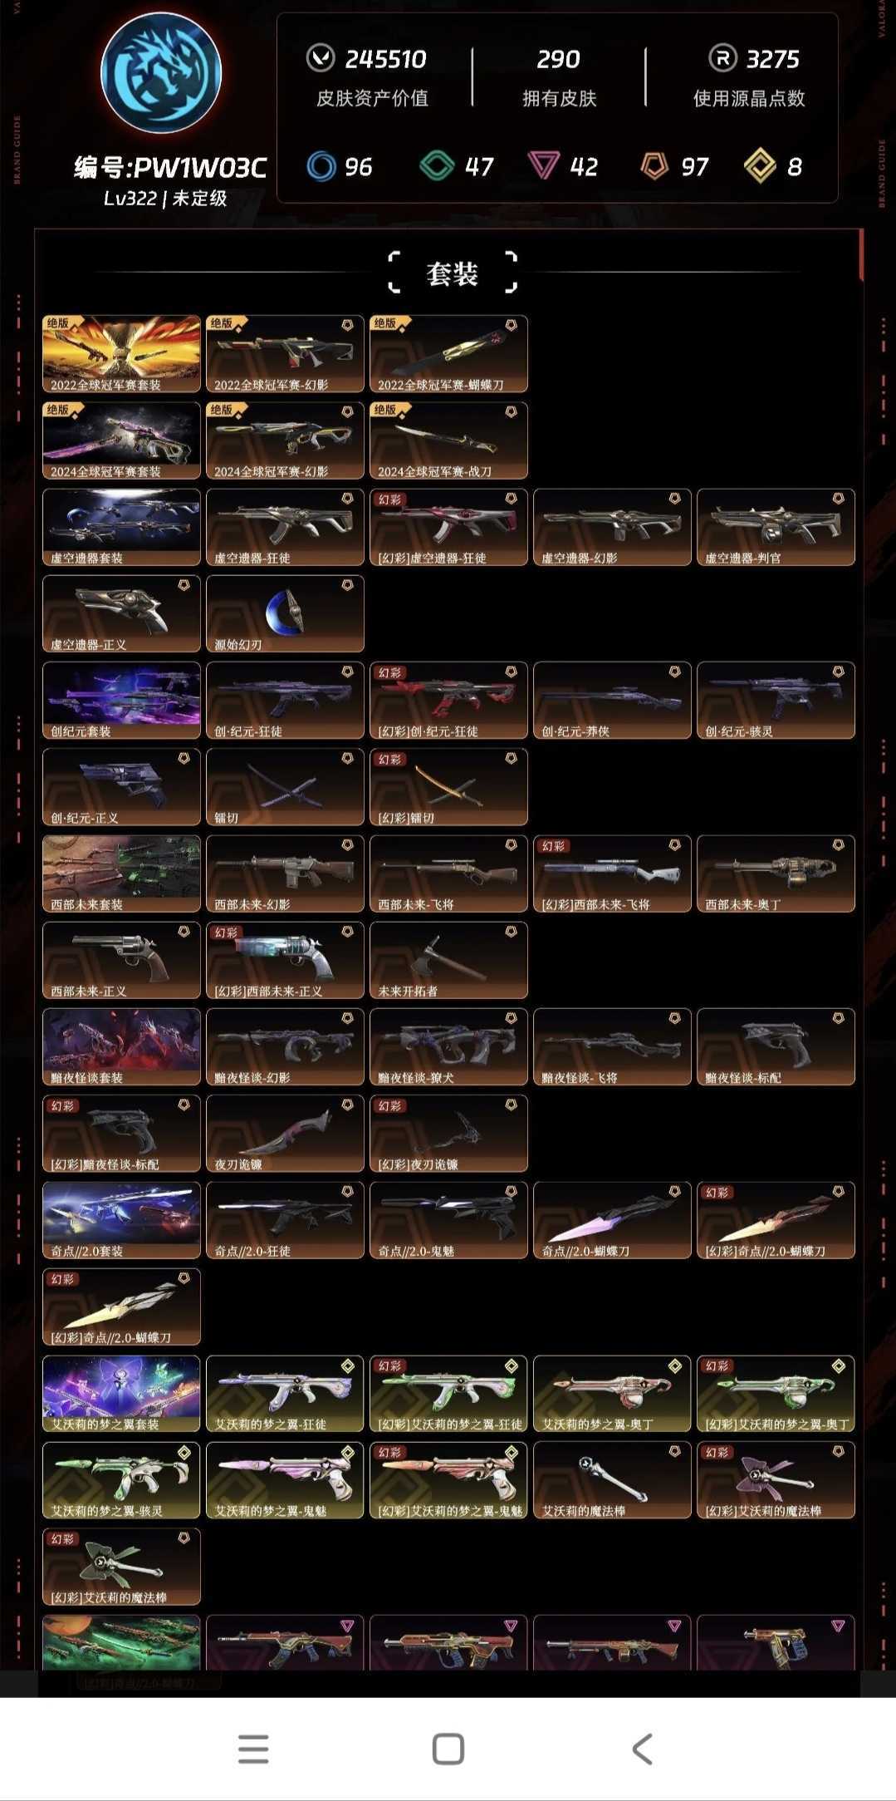
Task: Tap the 套装 section header
Action: coord(453,273)
